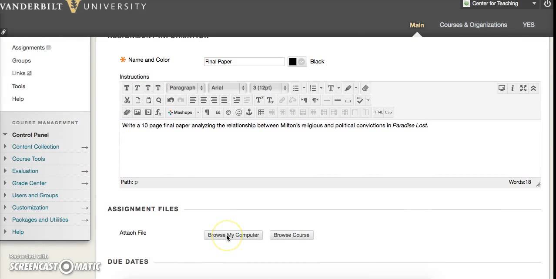This screenshot has width=556, height=279.
Task: Collapse the Control Panel section
Action: [x=5, y=135]
